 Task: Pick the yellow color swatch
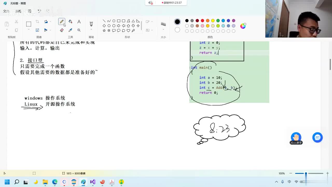tap(213, 21)
